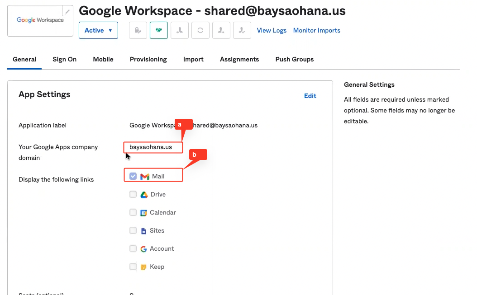Viewport: 477px width, 295px height.
Task: Click the user with checkmark icon button
Action: tap(242, 30)
